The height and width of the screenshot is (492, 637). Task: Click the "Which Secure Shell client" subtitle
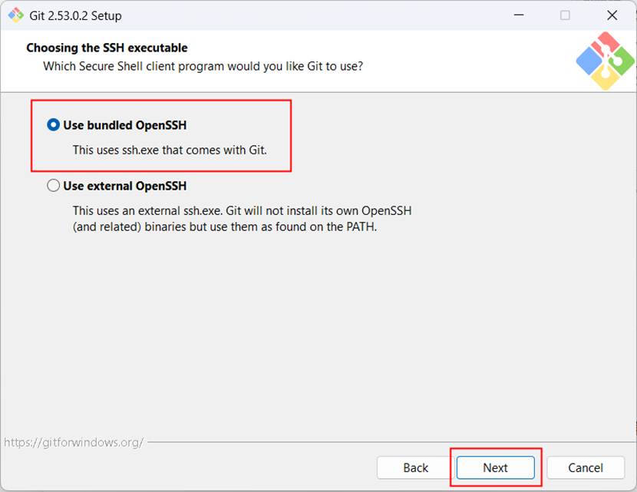(203, 66)
